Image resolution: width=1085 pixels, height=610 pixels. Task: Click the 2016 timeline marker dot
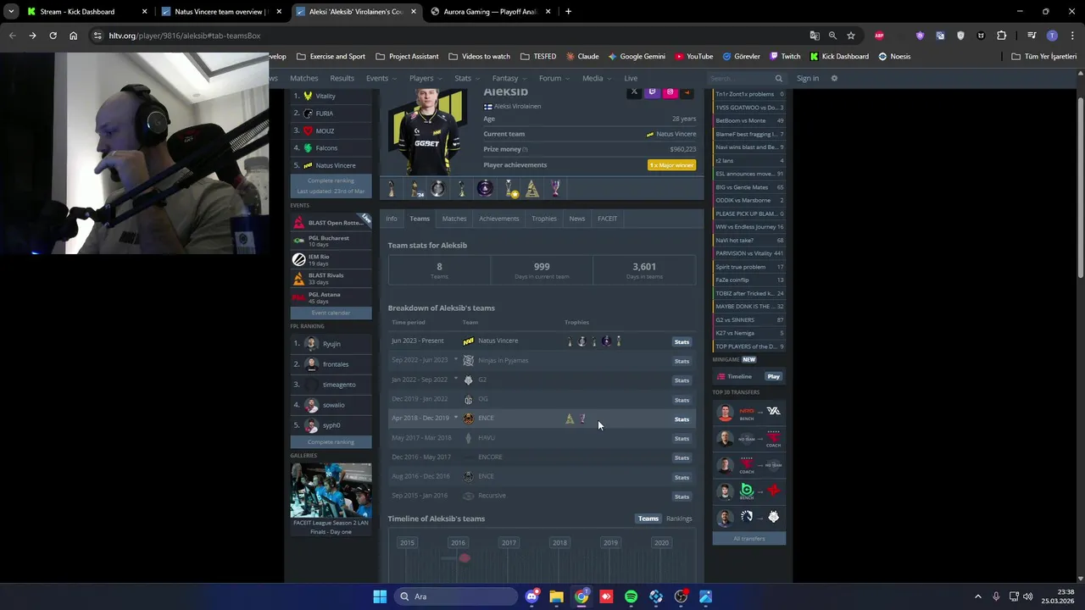[465, 557]
